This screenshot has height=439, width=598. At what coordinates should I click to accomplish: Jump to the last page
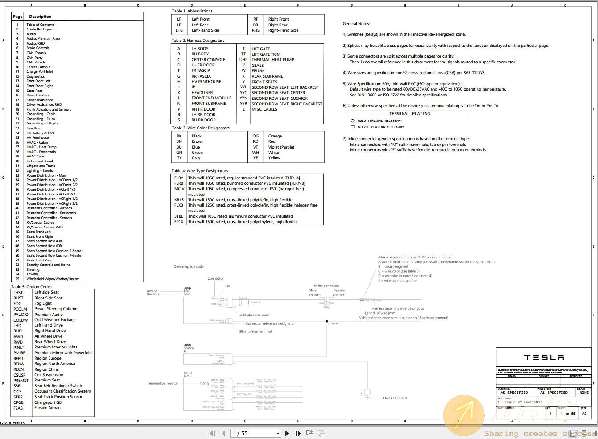coord(298,433)
